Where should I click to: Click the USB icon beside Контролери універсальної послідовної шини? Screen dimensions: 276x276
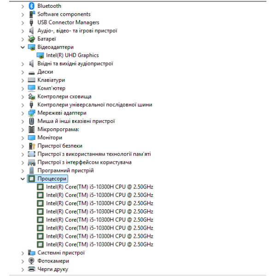pos(31,105)
